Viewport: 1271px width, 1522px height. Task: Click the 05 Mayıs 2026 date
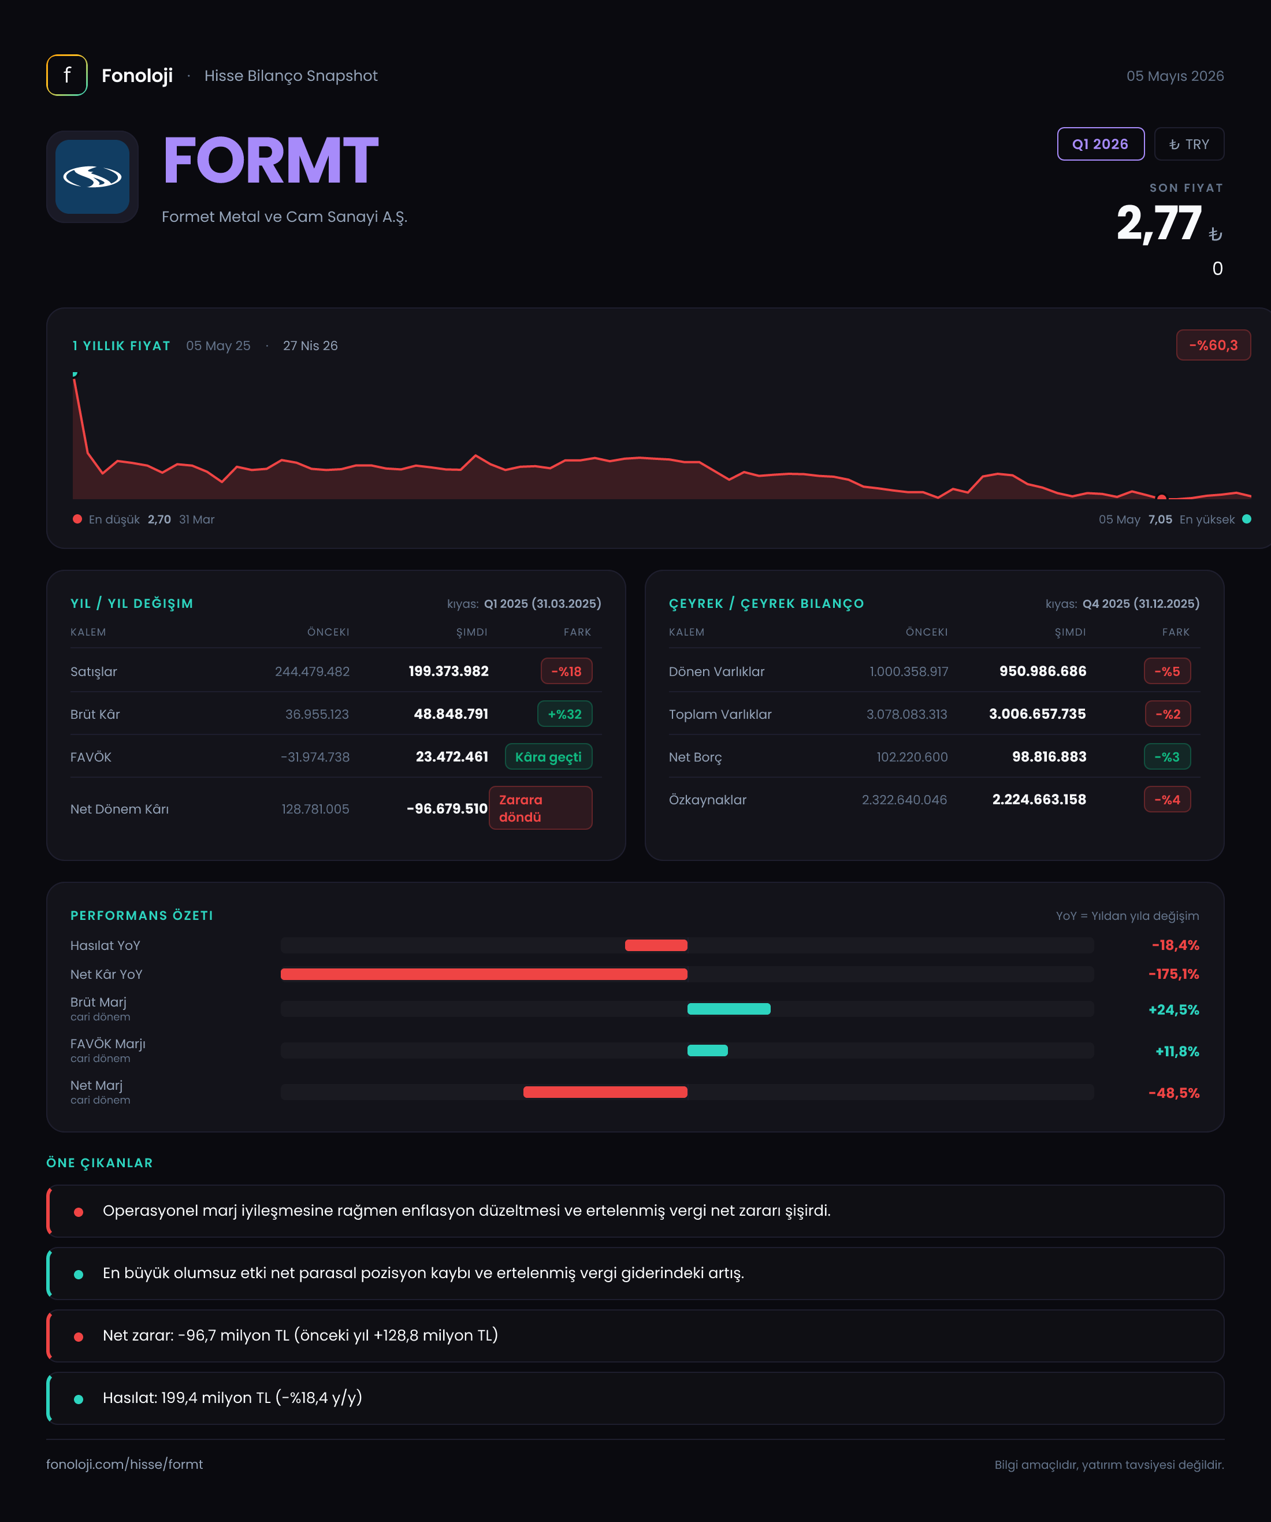point(1175,76)
